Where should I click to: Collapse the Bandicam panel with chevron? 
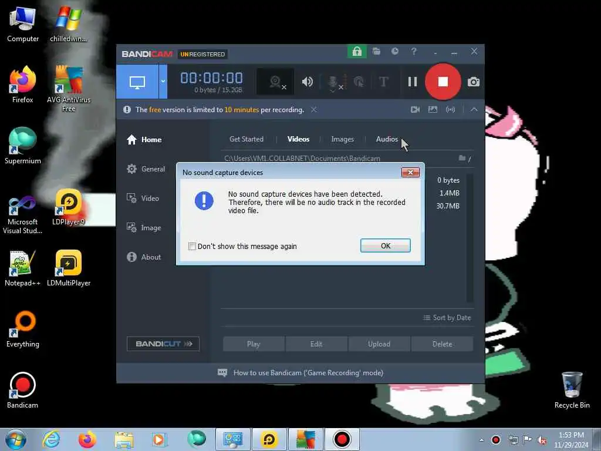point(474,110)
